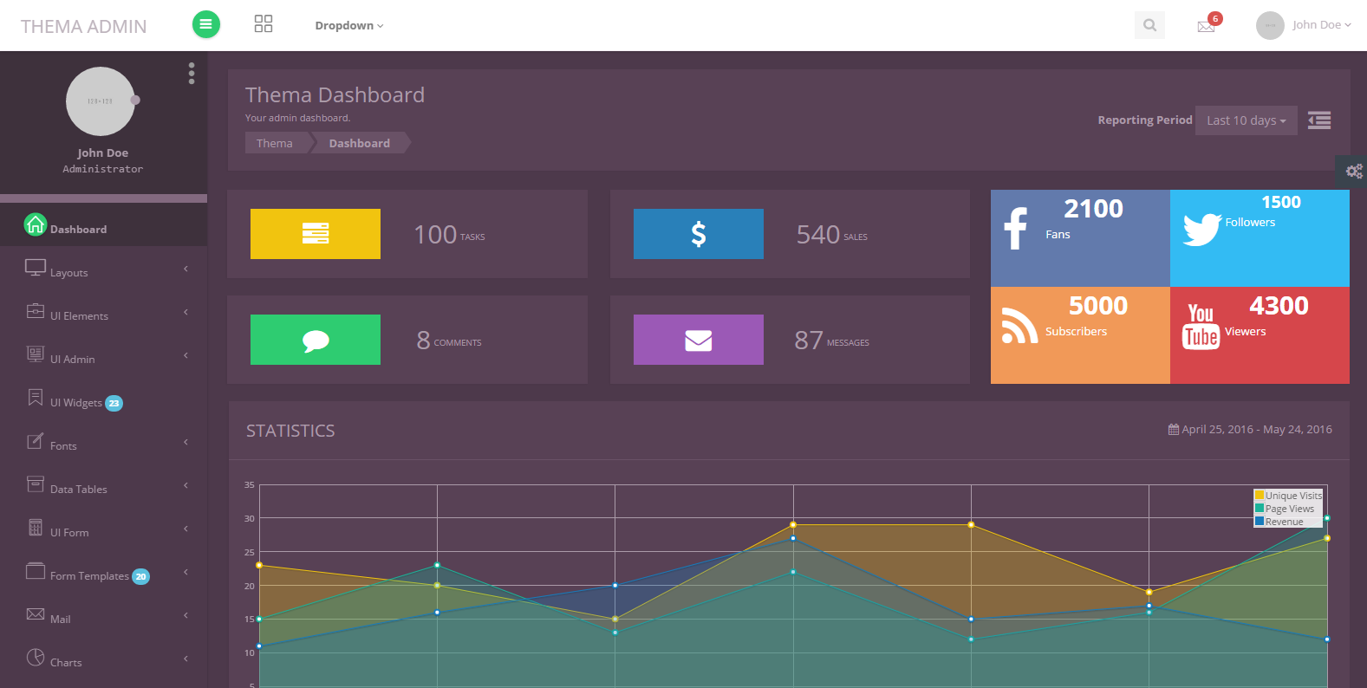Image resolution: width=1367 pixels, height=688 pixels.
Task: Click the Facebook Fans tile
Action: coord(1080,238)
